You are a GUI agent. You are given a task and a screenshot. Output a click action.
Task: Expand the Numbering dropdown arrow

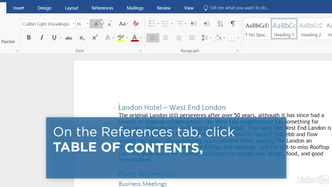(x=172, y=24)
